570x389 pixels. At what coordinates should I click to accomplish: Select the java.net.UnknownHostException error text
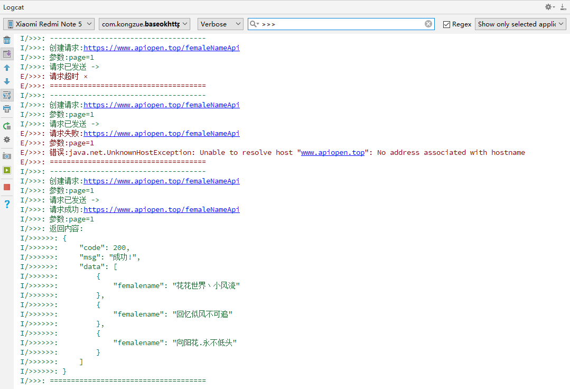(132, 152)
